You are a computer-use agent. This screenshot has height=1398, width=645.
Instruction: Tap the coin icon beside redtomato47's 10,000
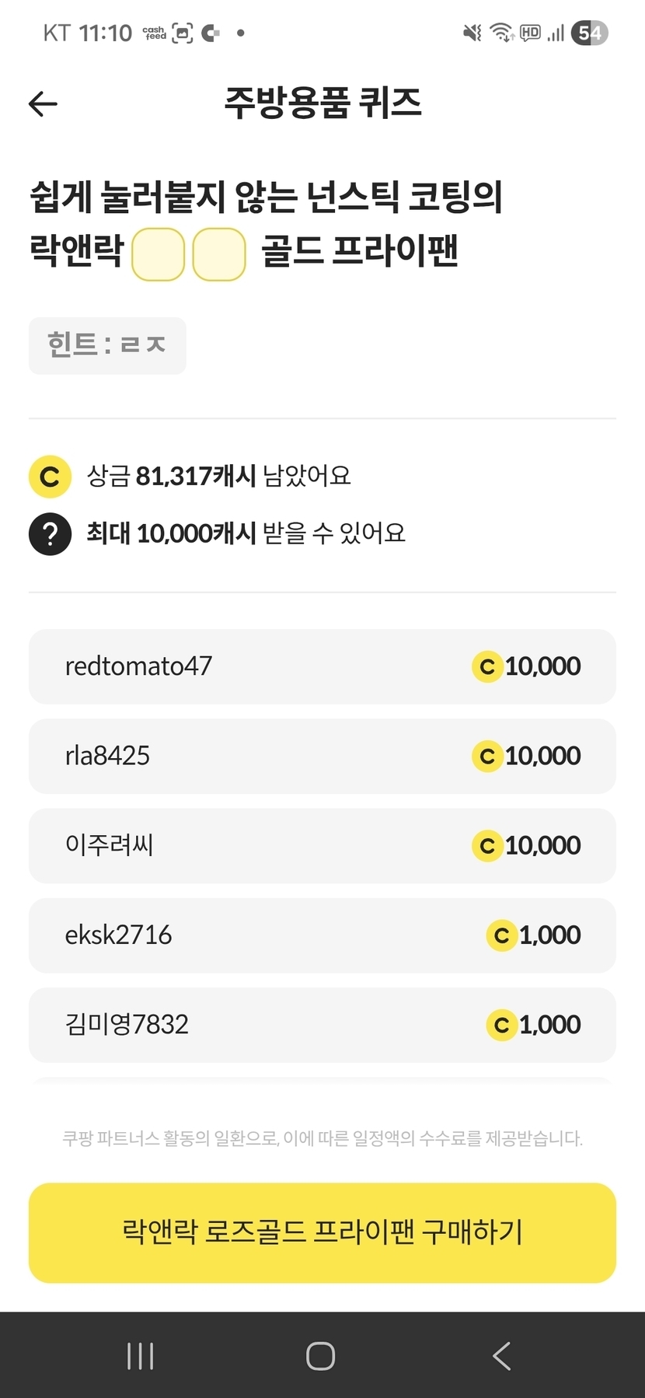(x=487, y=666)
